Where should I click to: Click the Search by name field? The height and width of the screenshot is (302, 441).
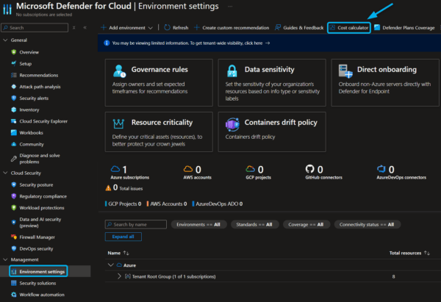click(x=136, y=224)
